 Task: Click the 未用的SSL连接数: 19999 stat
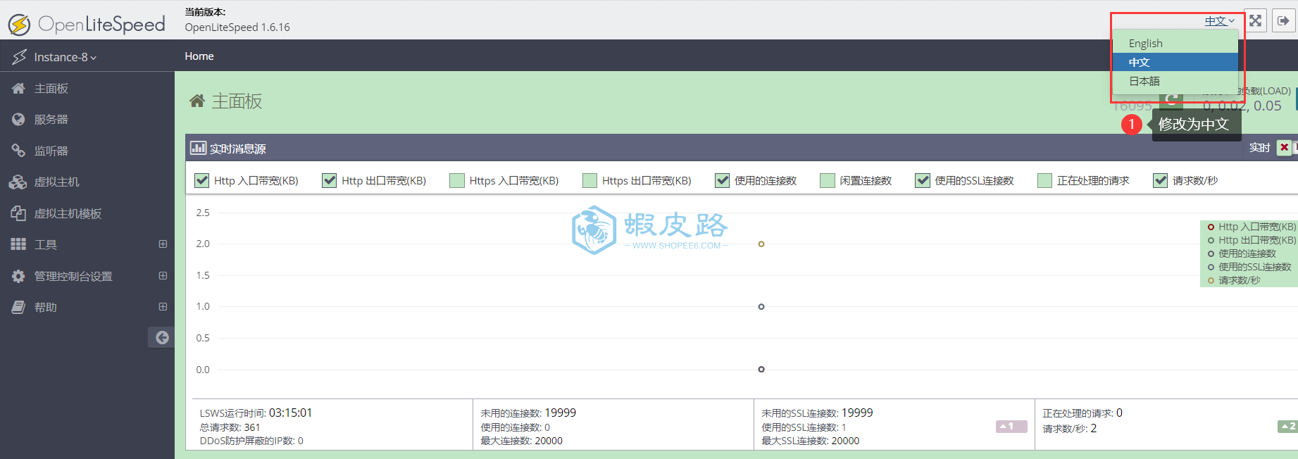817,413
